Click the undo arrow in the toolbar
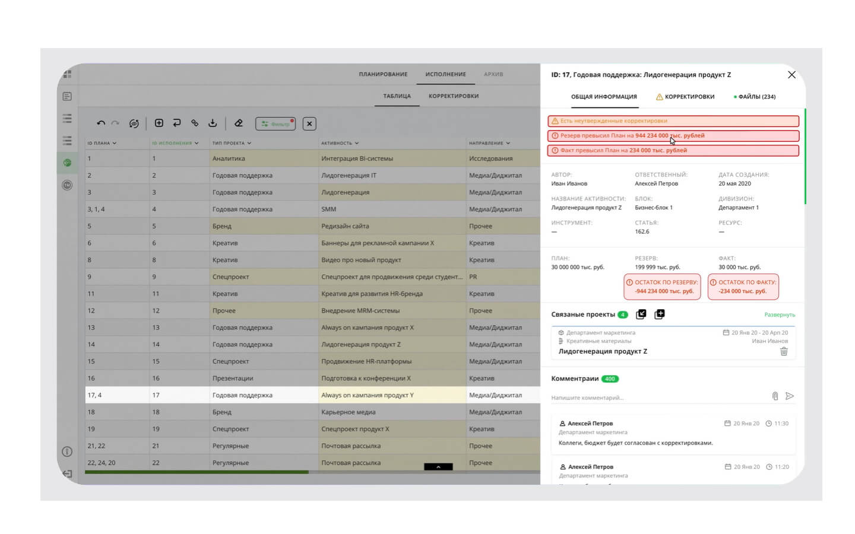The image size is (855, 534). (101, 123)
